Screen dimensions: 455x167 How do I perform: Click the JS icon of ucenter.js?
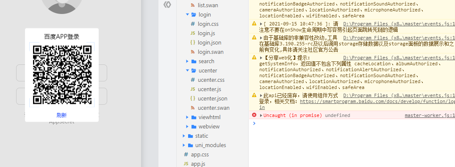coord(193,89)
